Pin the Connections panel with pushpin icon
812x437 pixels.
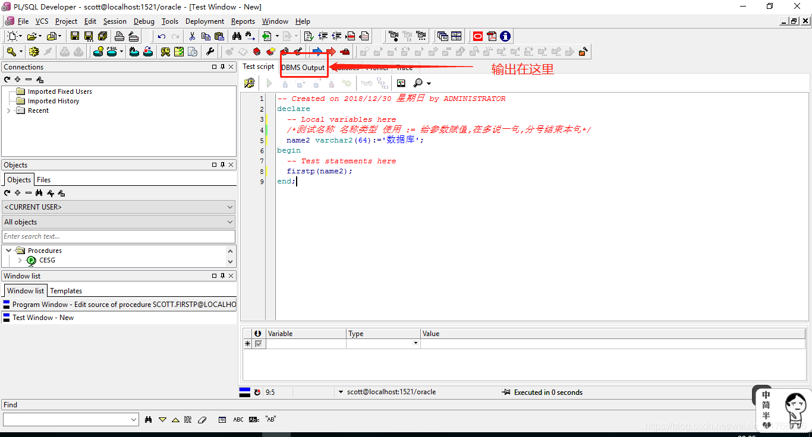[222, 67]
